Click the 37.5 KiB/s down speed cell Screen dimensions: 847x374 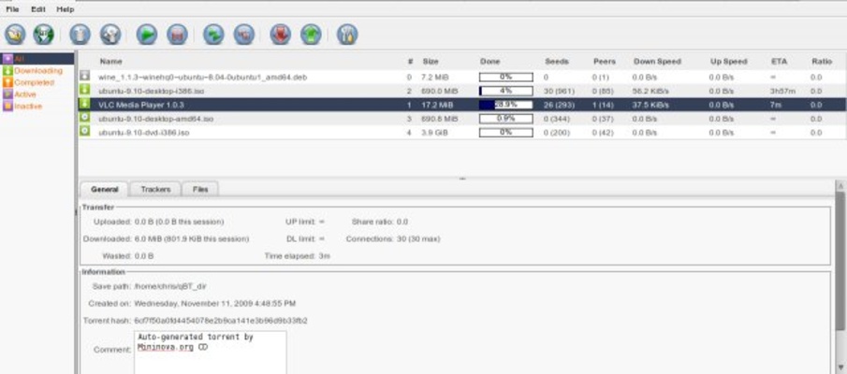(x=650, y=105)
